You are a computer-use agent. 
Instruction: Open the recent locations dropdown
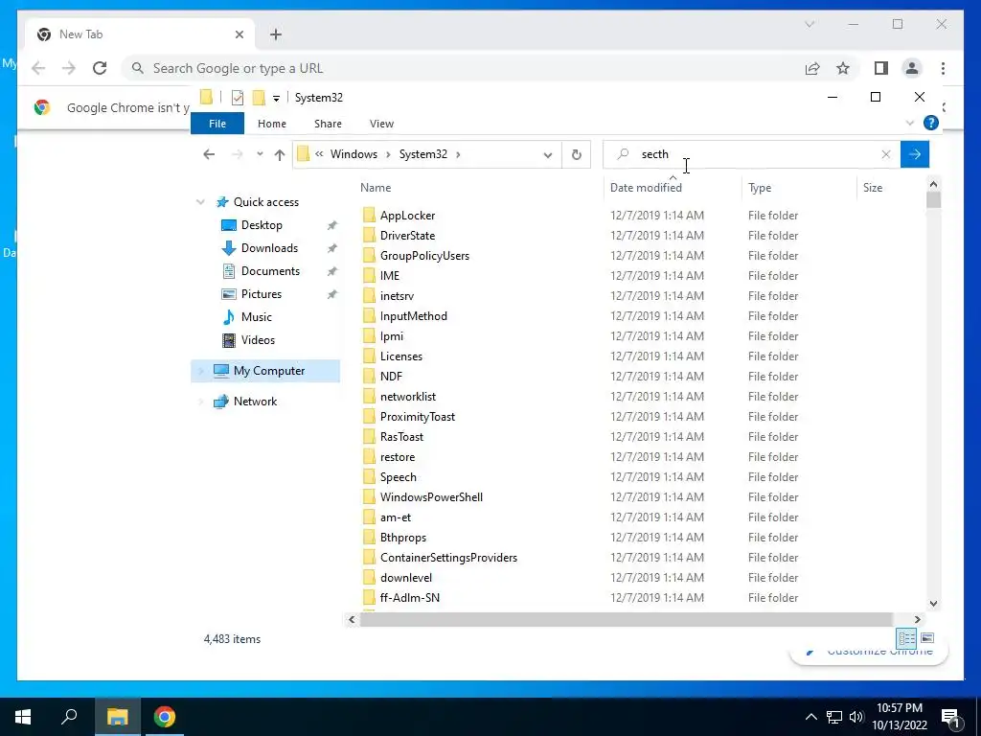(x=260, y=154)
